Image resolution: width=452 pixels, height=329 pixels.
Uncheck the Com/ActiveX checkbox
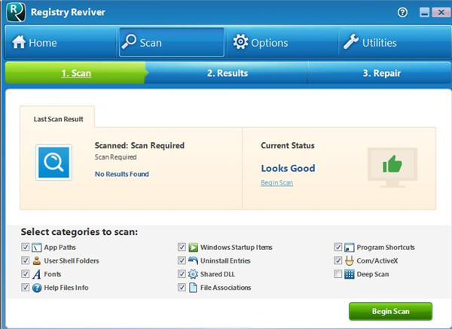(337, 260)
